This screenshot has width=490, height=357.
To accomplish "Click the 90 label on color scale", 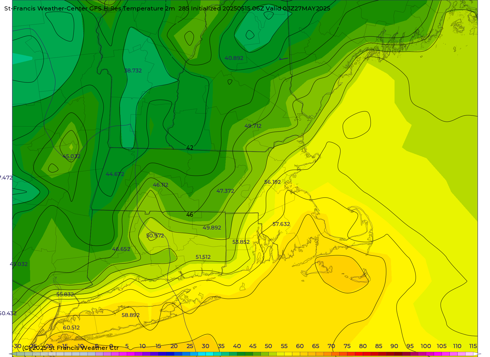I will coord(394,346).
